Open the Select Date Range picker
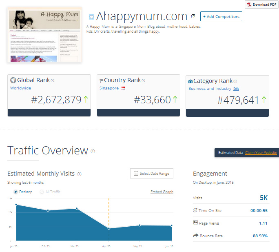Screen dimensions: 279x252 (152, 174)
